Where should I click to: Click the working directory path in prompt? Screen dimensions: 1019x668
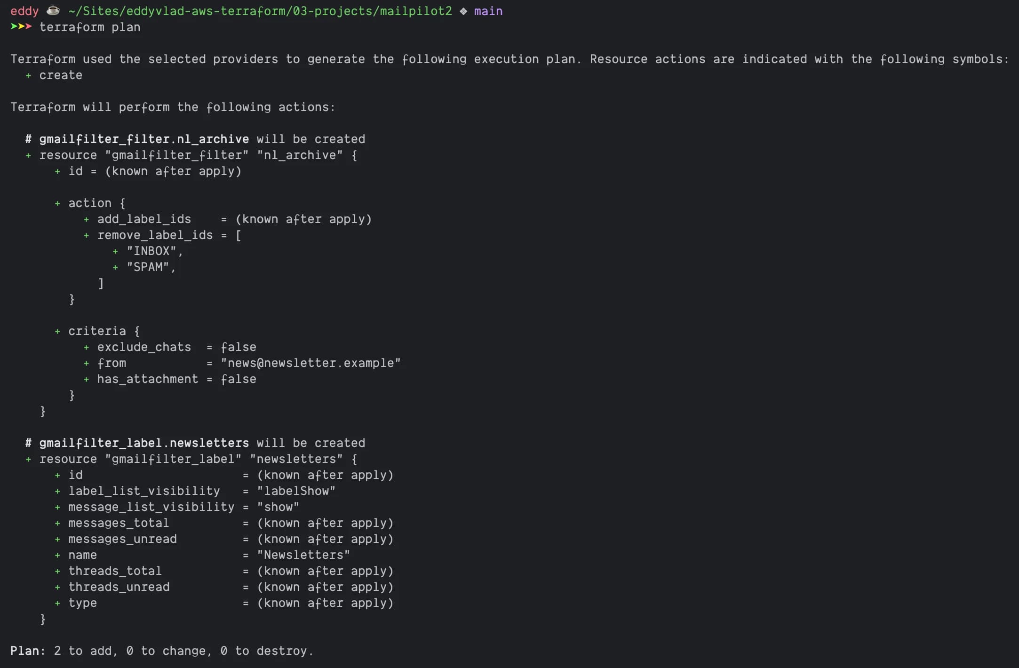coord(260,11)
